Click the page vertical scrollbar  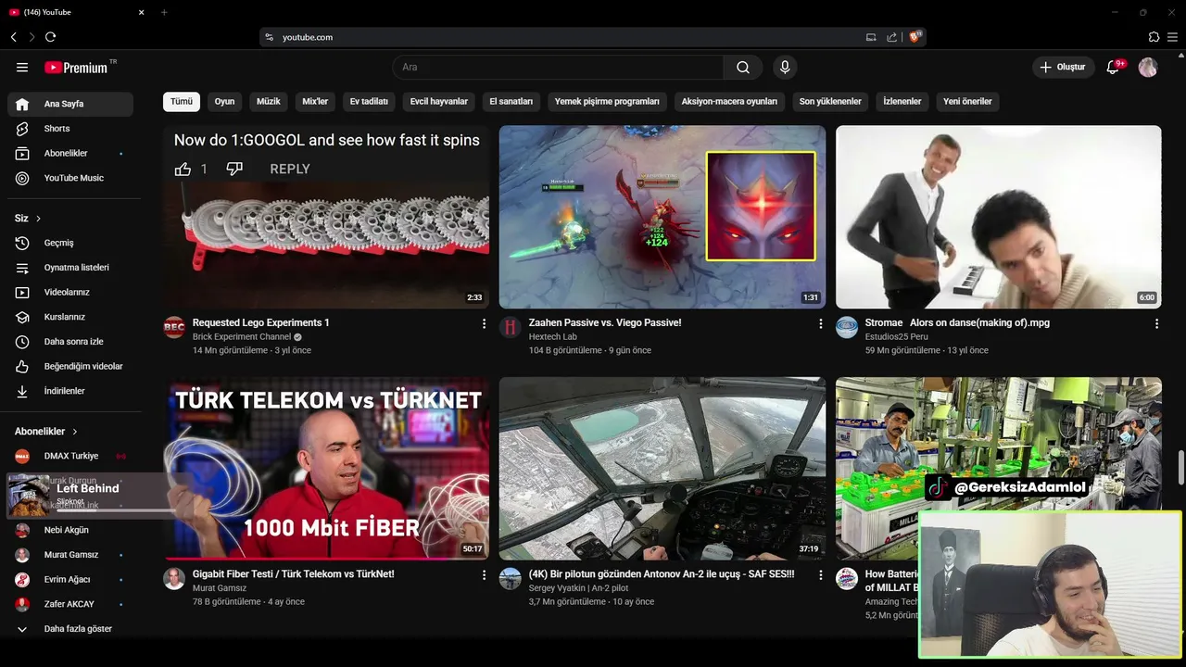(x=1180, y=468)
